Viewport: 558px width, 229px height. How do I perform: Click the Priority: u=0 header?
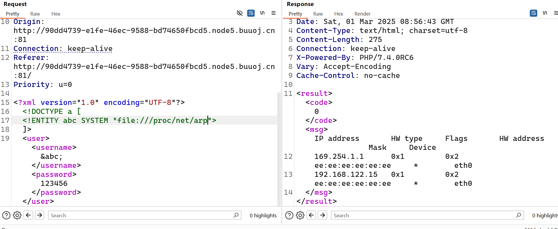pos(43,85)
